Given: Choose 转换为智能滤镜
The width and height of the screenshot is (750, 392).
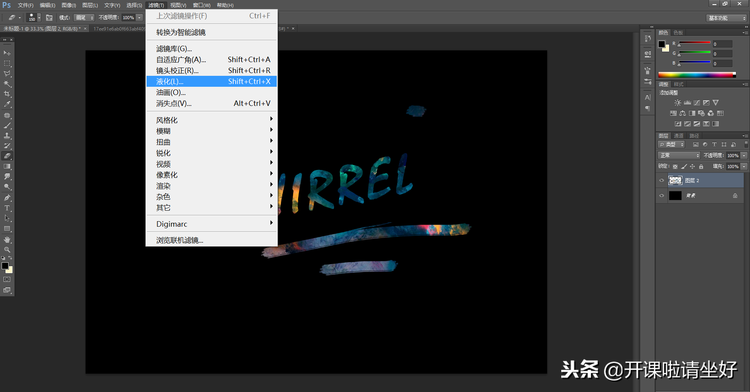Looking at the screenshot, I should click(211, 32).
